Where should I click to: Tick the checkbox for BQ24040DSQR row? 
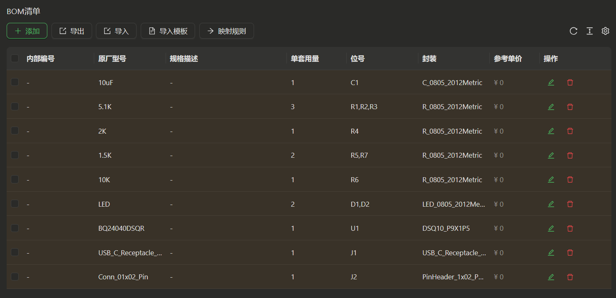[15, 228]
